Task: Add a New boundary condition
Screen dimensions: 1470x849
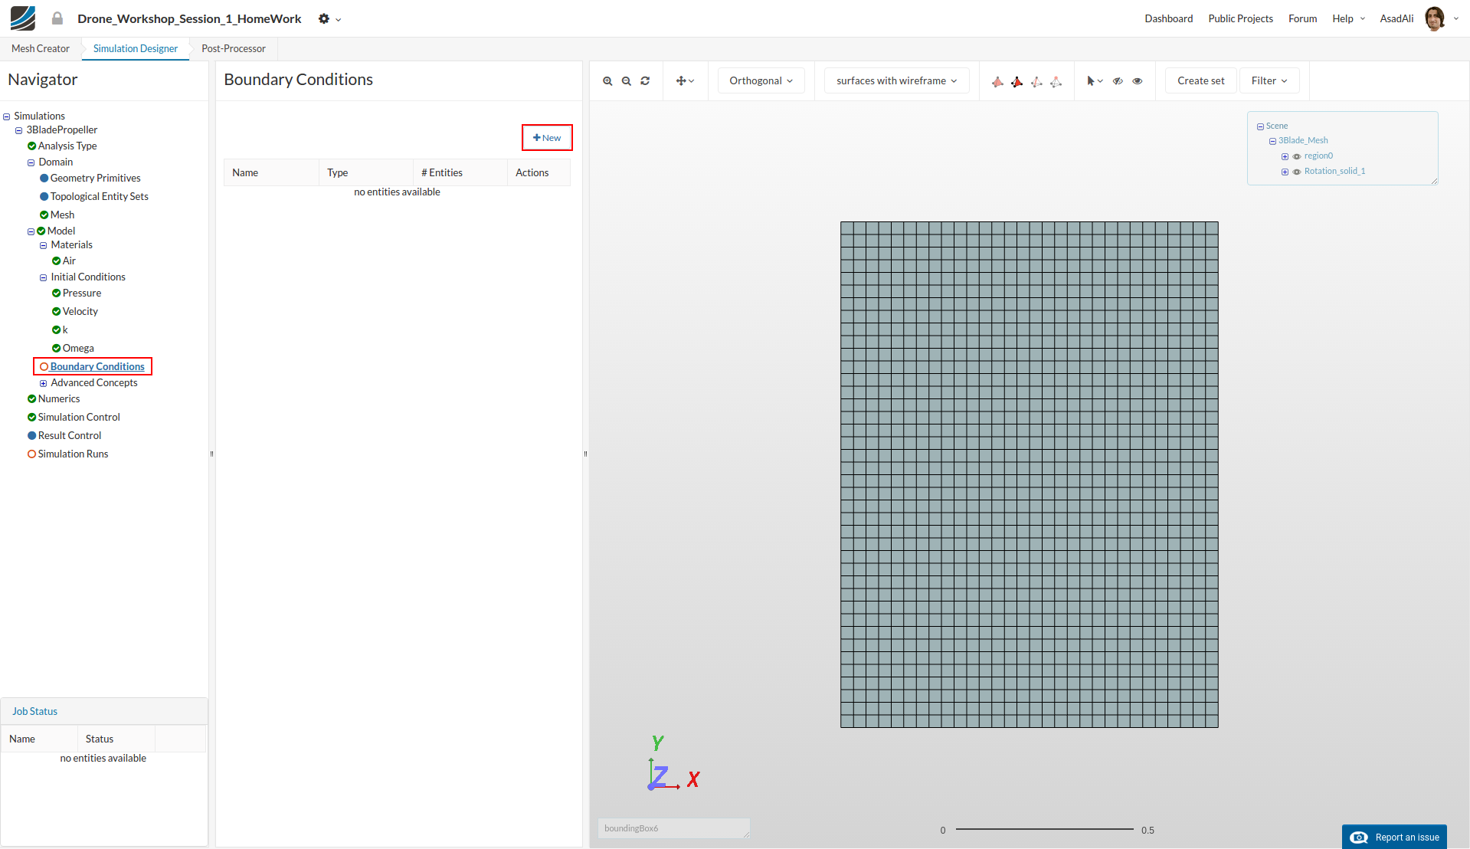Action: pyautogui.click(x=547, y=138)
